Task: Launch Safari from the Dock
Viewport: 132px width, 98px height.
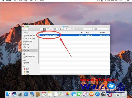Action: [26, 94]
